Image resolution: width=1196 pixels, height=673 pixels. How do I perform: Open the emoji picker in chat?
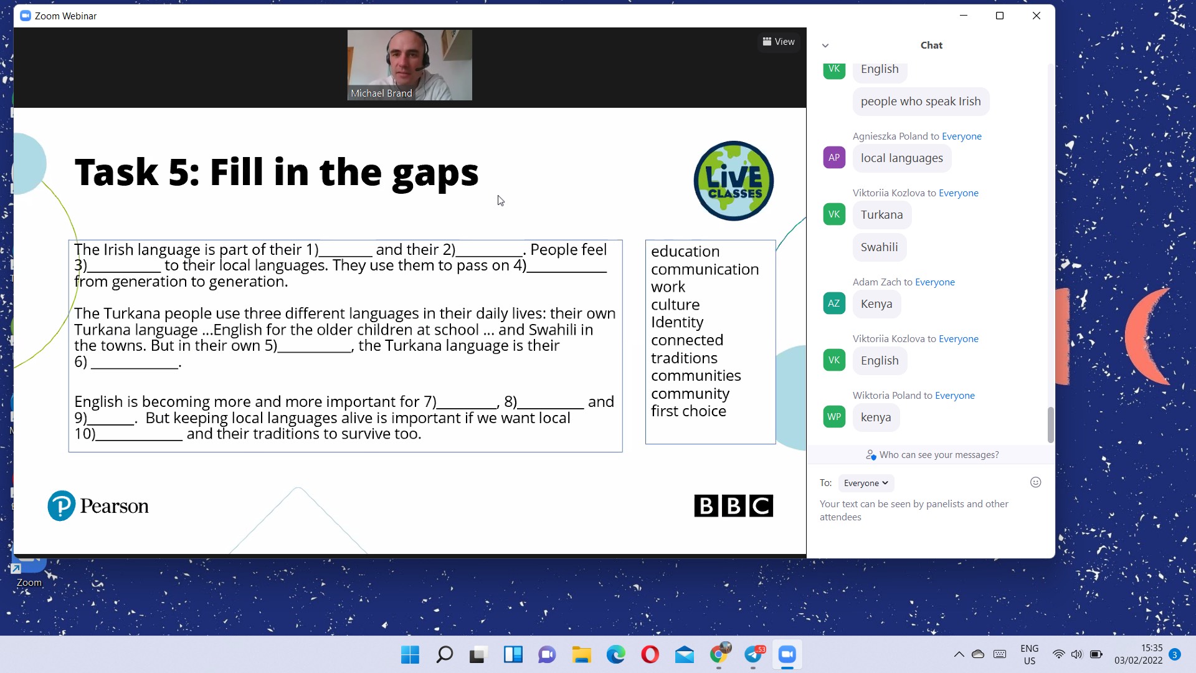click(x=1035, y=482)
